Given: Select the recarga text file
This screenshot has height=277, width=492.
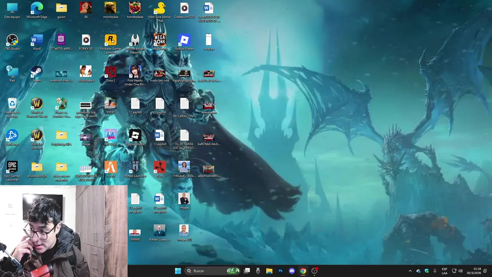Looking at the screenshot, I should 209,42.
